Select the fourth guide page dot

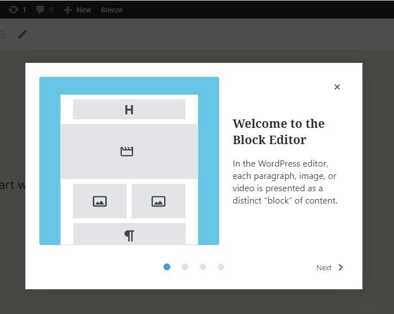(221, 267)
